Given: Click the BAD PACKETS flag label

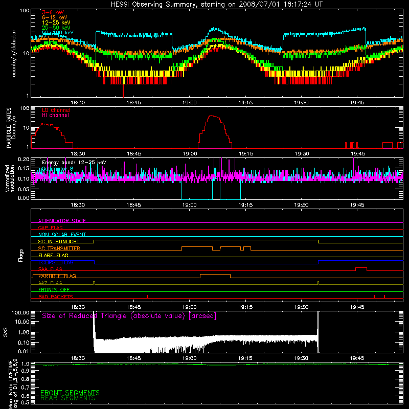Looking at the screenshot, I should (56, 297).
